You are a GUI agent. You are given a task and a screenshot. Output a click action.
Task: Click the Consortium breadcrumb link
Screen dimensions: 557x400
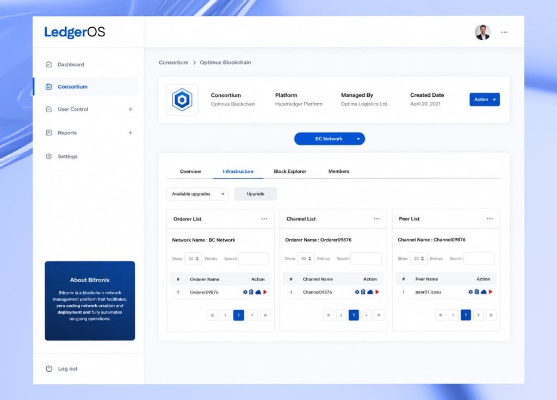click(x=174, y=62)
